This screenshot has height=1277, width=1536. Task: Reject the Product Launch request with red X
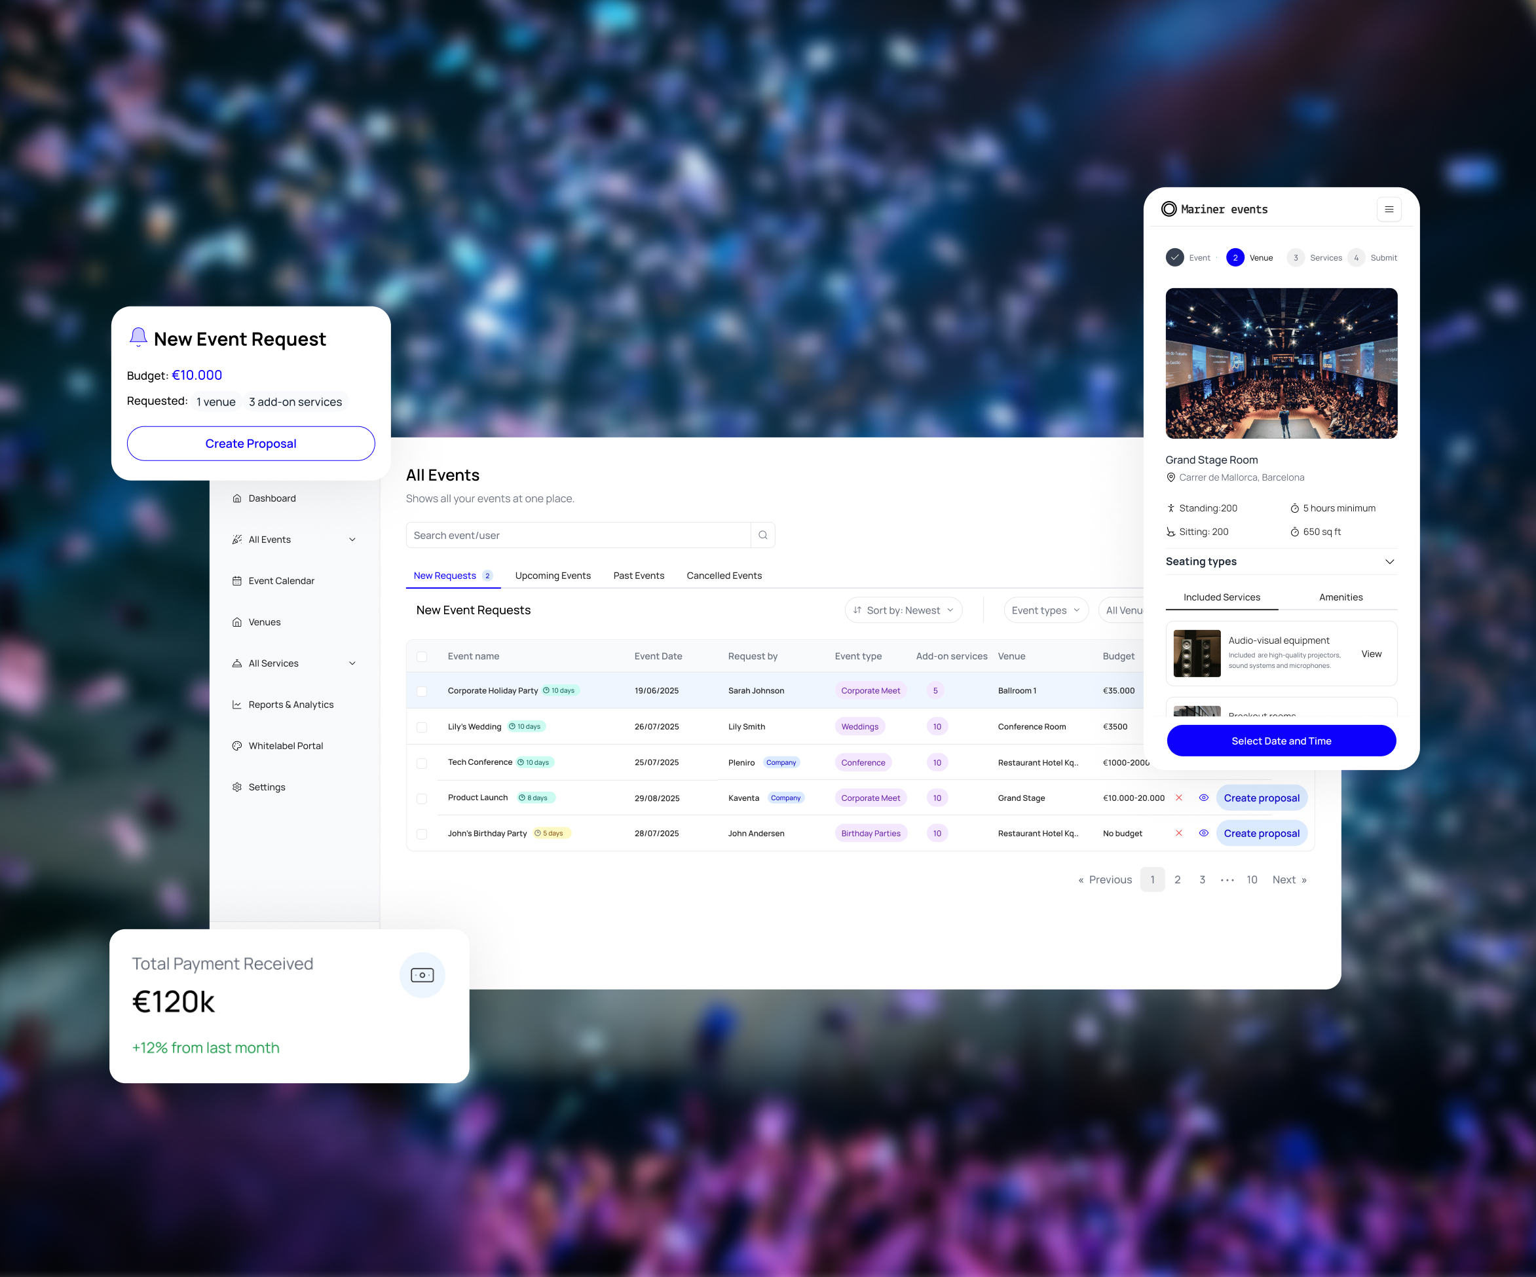click(x=1179, y=798)
